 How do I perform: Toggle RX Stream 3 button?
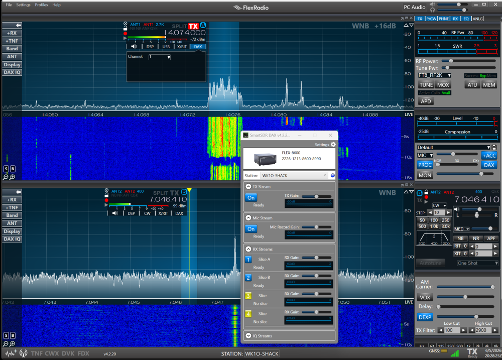point(248,296)
